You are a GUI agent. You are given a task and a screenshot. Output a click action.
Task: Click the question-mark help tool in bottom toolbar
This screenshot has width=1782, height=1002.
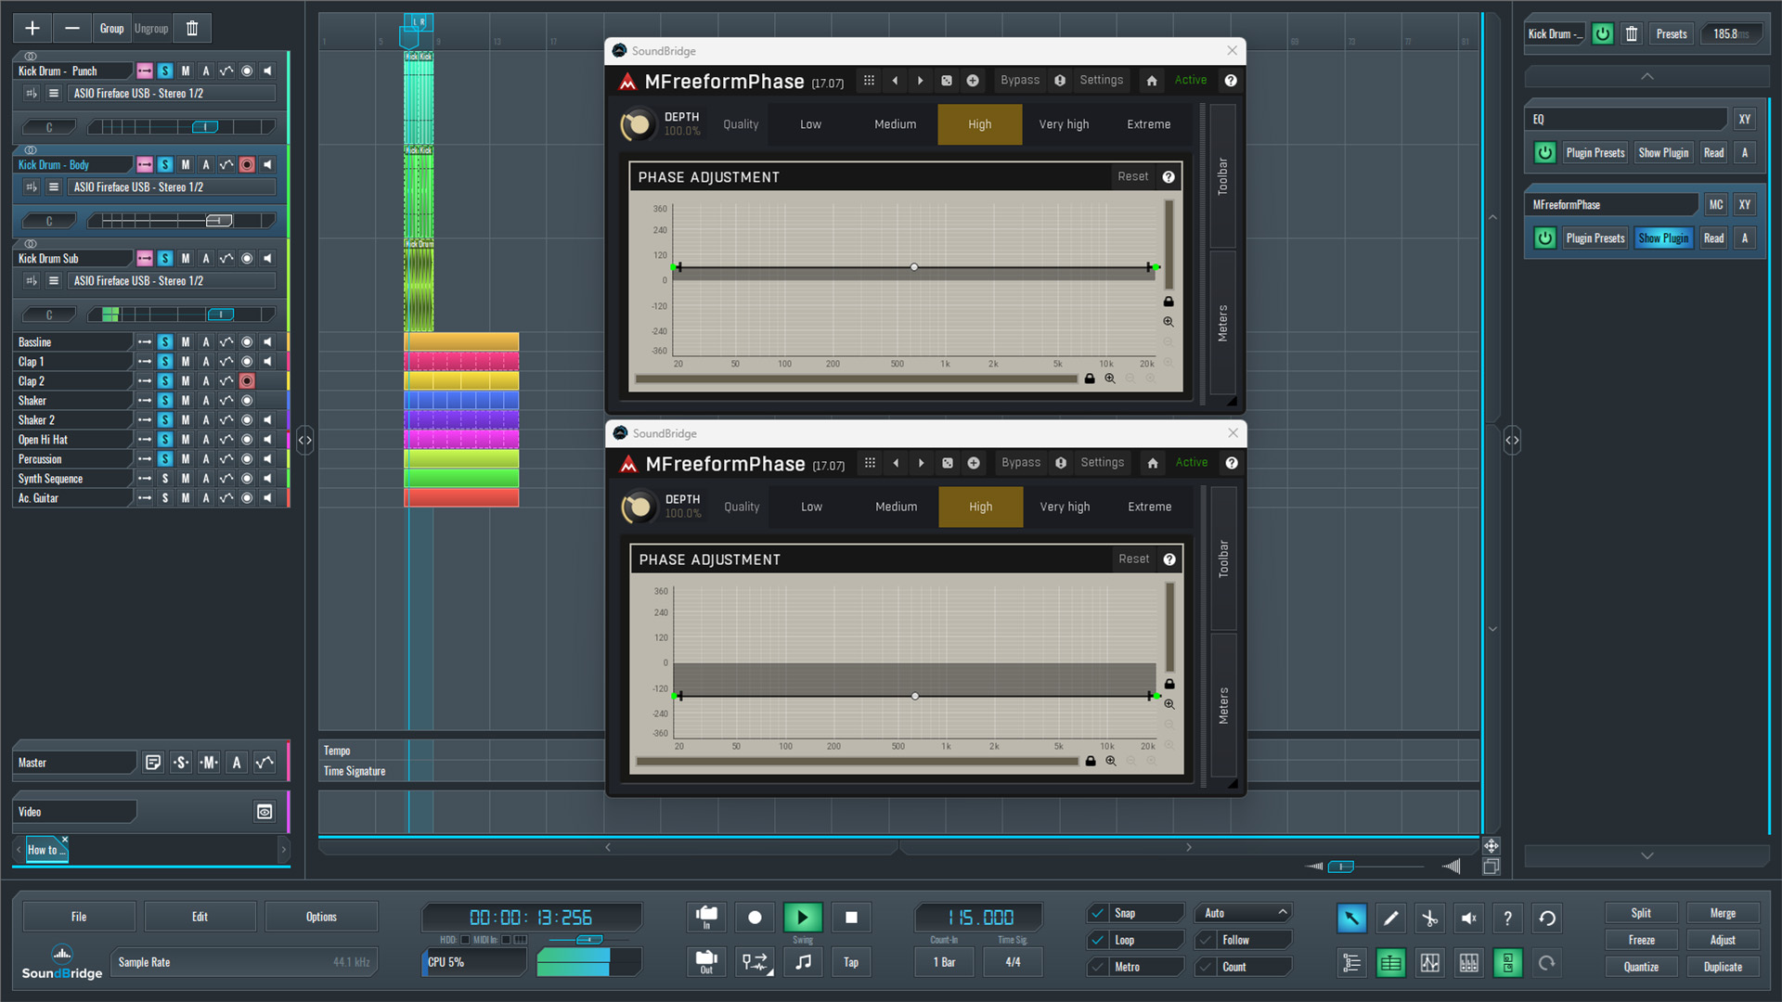click(x=1507, y=918)
